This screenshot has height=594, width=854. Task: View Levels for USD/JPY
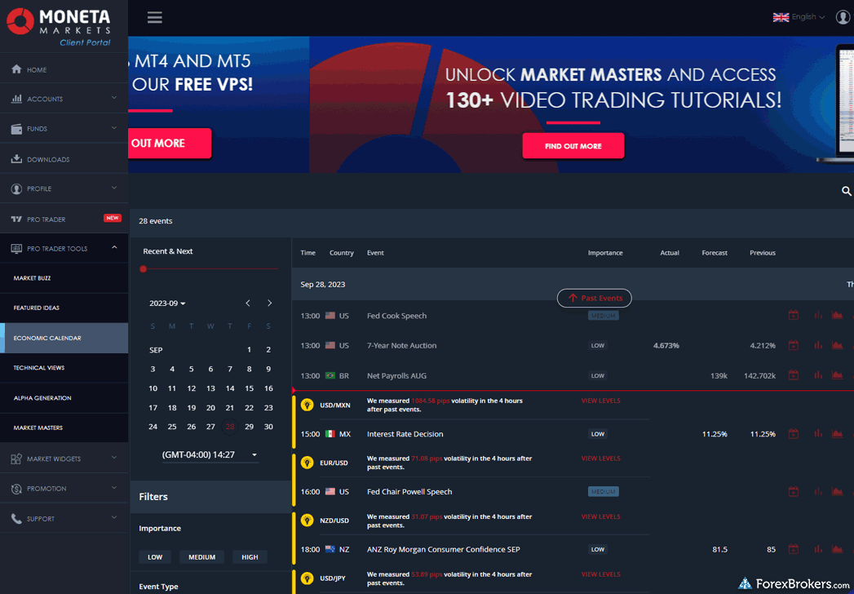(601, 574)
